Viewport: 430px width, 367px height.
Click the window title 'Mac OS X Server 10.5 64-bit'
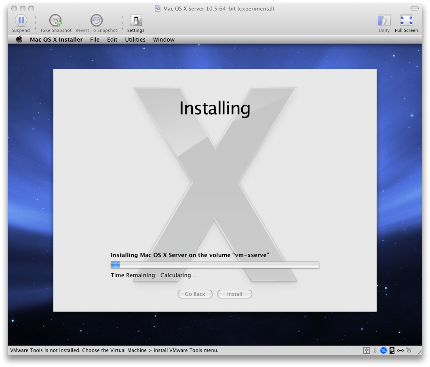219,8
